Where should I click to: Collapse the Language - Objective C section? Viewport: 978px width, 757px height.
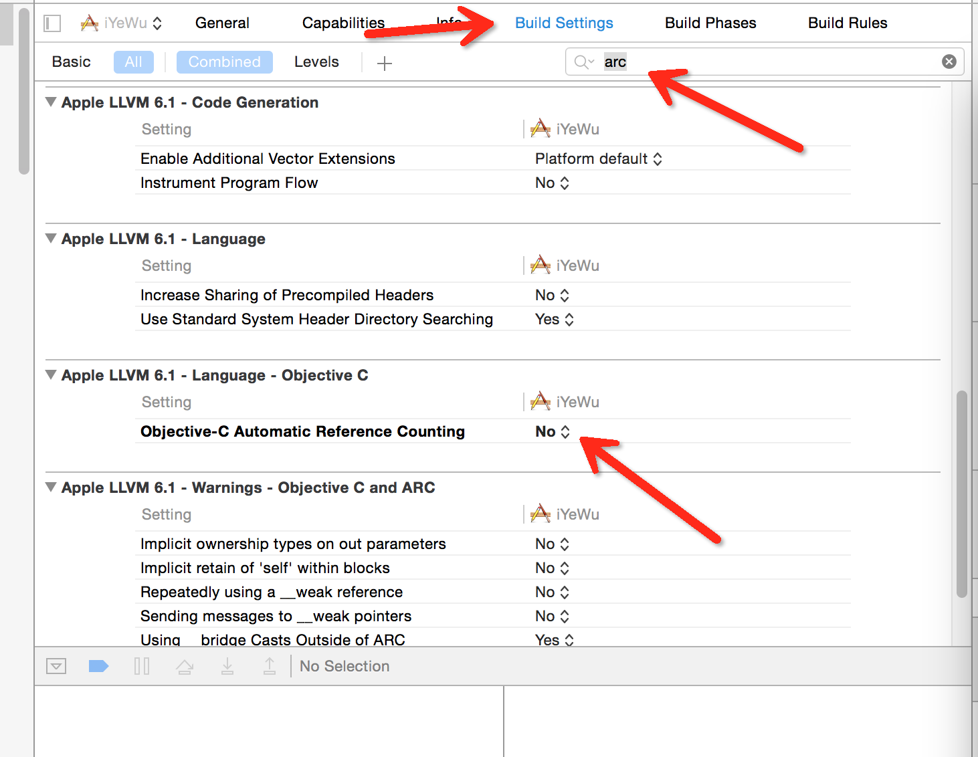(x=51, y=375)
